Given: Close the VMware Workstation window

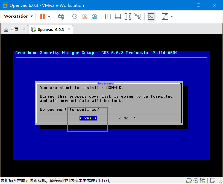Looking at the screenshot, I should 215,5.
